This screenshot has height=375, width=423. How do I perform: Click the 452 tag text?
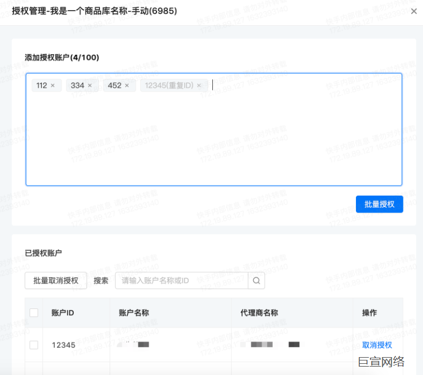tap(115, 86)
